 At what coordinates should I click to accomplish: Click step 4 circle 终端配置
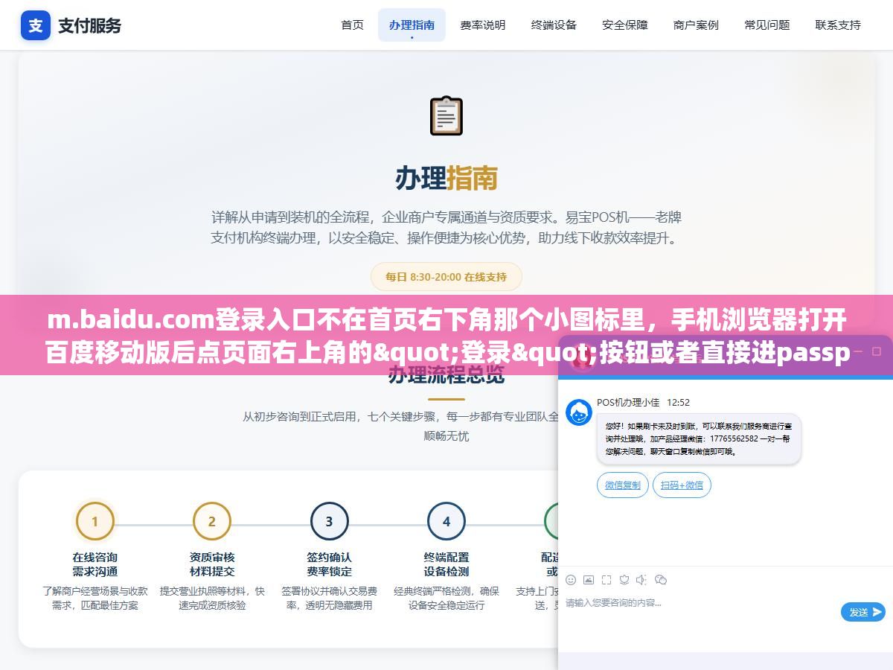(446, 521)
